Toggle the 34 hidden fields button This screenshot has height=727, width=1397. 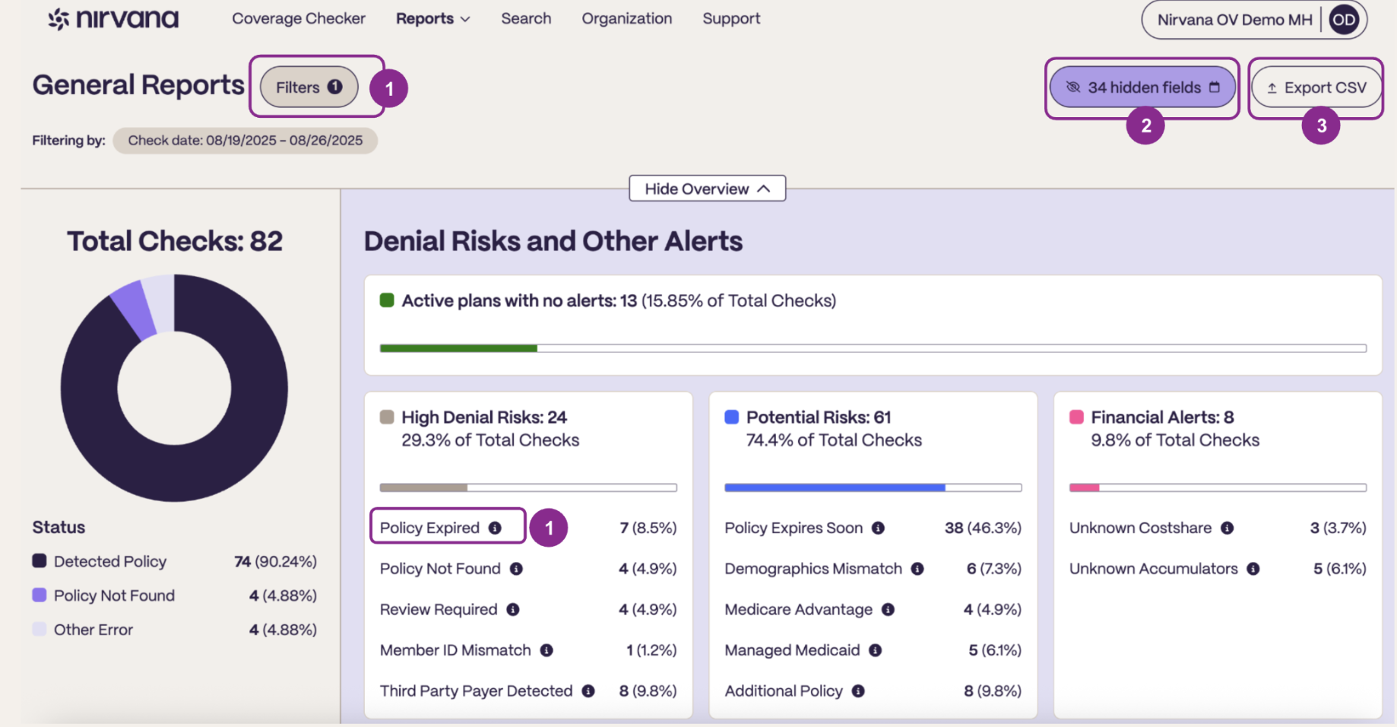1142,87
